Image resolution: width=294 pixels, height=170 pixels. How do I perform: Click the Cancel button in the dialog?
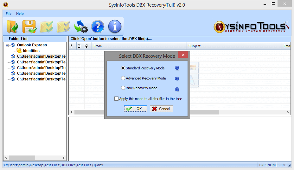161,109
